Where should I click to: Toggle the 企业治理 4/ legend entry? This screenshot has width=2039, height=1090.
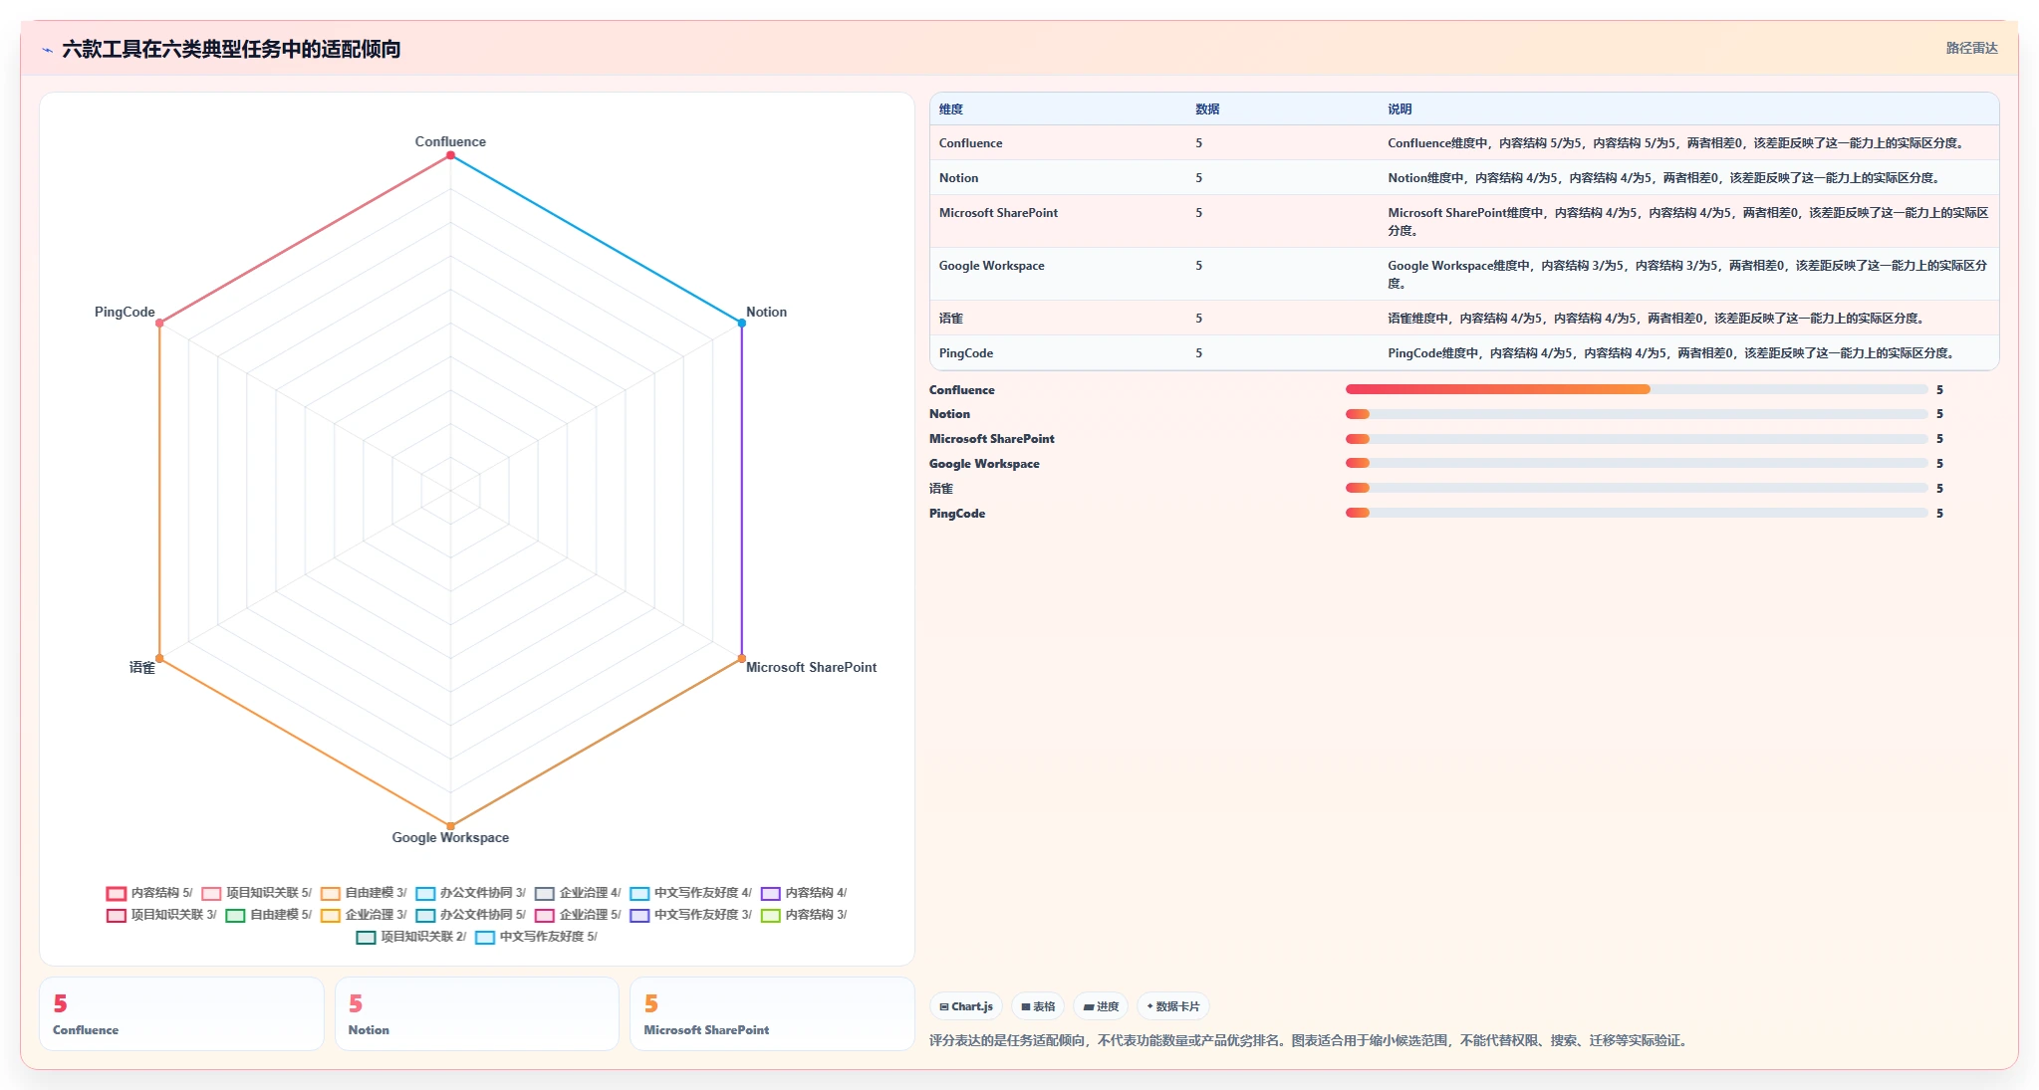[x=578, y=893]
